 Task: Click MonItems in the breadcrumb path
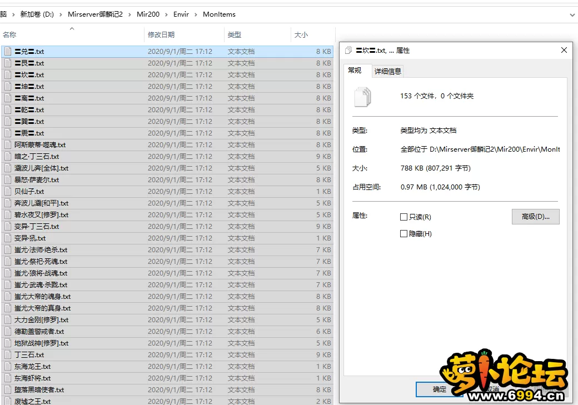[219, 14]
